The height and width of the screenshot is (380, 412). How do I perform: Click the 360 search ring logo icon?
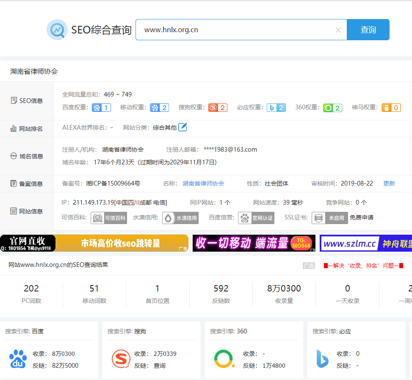(224, 359)
